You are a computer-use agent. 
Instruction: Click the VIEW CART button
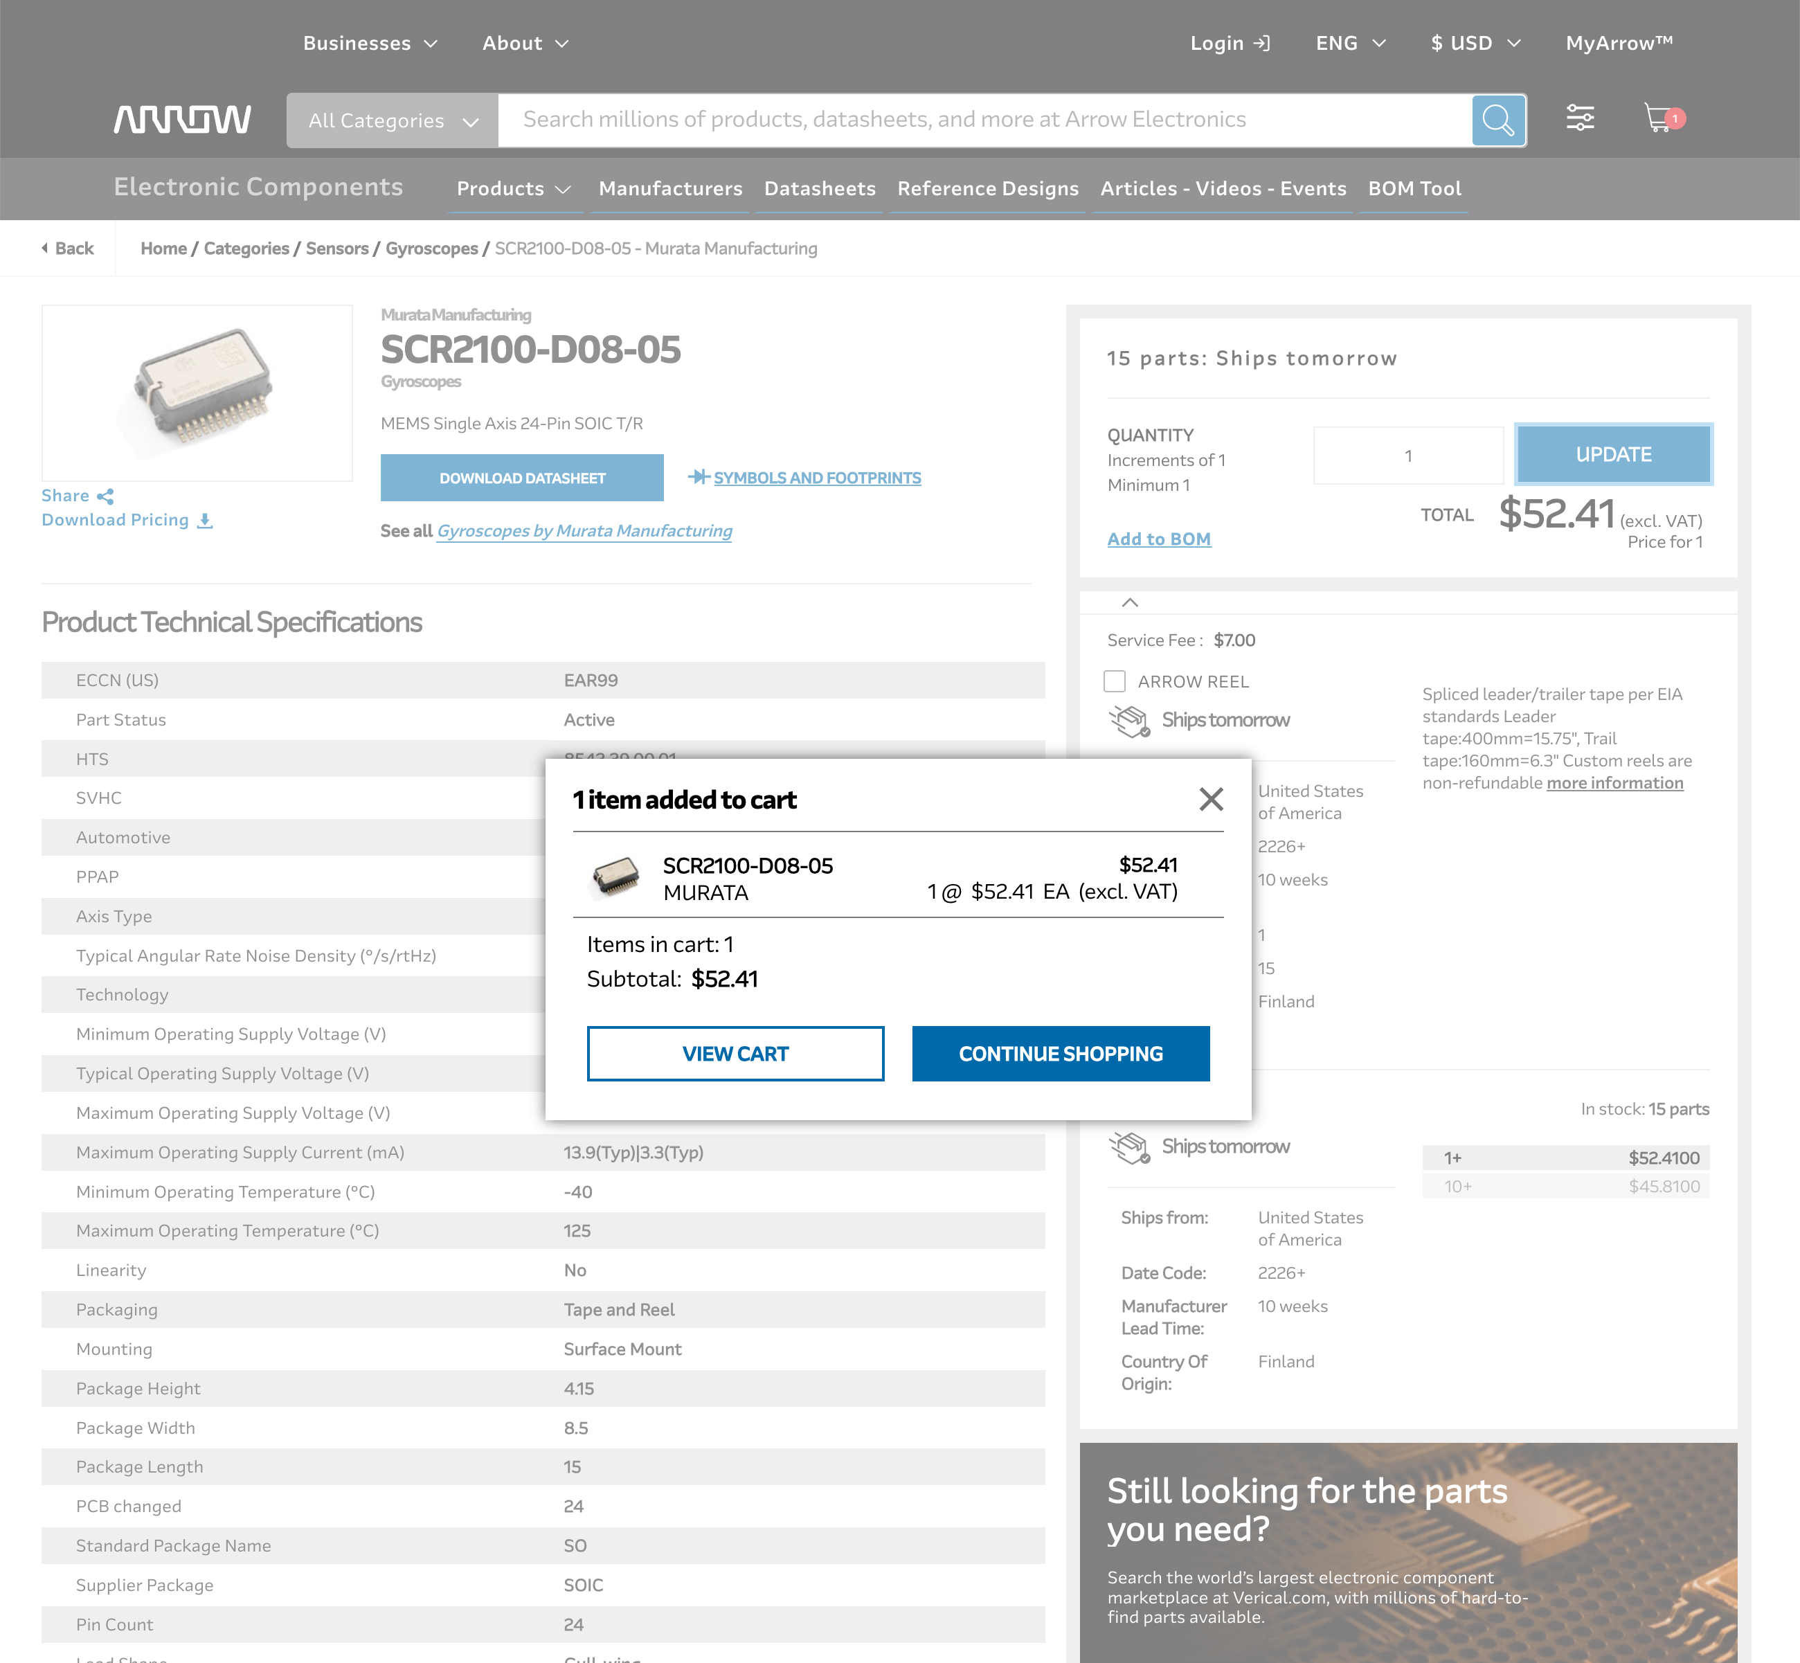click(x=735, y=1053)
